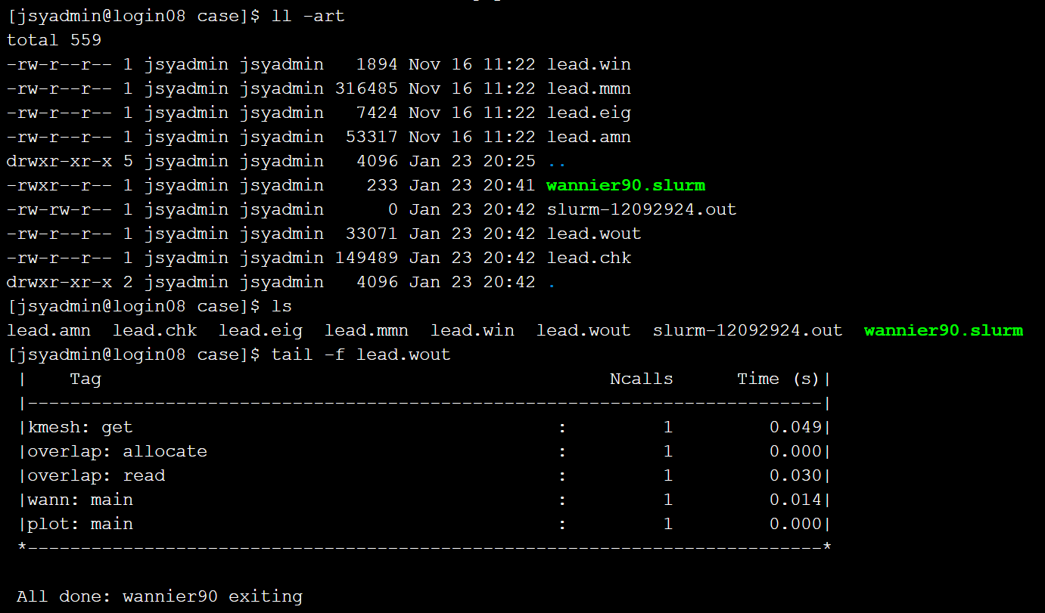Click the 'plot: main' tag
Screen dimensions: 1045x613
point(80,524)
